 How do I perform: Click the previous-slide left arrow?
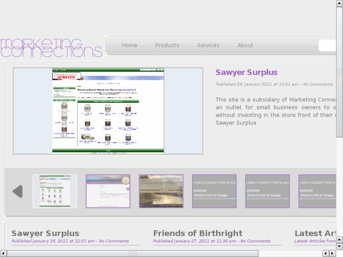click(17, 191)
